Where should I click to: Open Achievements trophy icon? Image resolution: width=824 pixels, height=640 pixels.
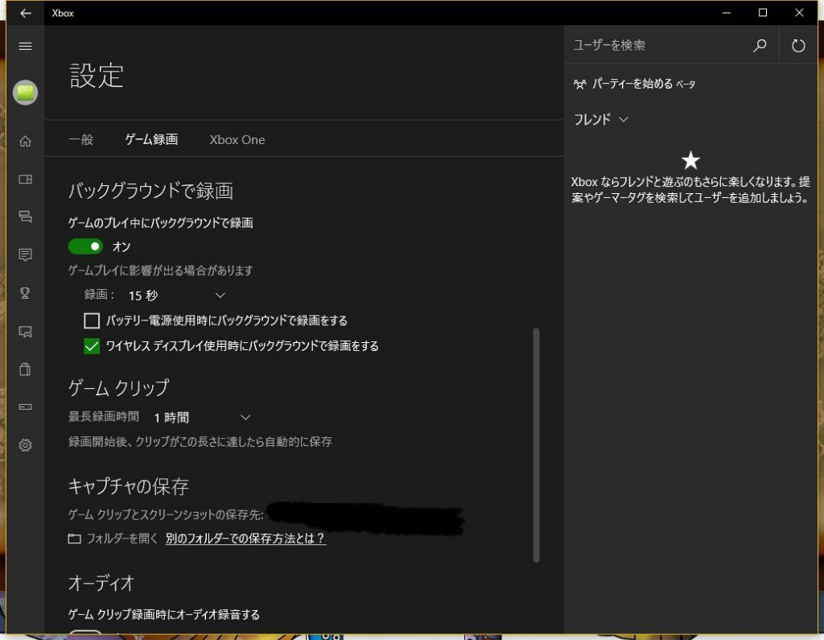click(x=25, y=293)
